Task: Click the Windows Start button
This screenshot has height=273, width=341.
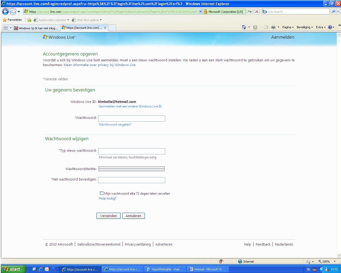Action: click(x=13, y=269)
